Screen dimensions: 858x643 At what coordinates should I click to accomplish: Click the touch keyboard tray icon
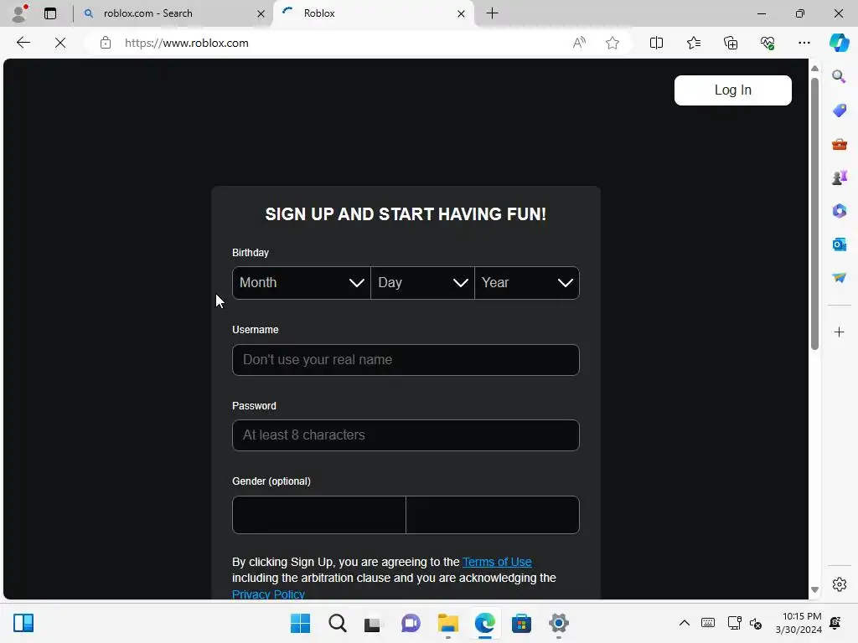coord(707,623)
